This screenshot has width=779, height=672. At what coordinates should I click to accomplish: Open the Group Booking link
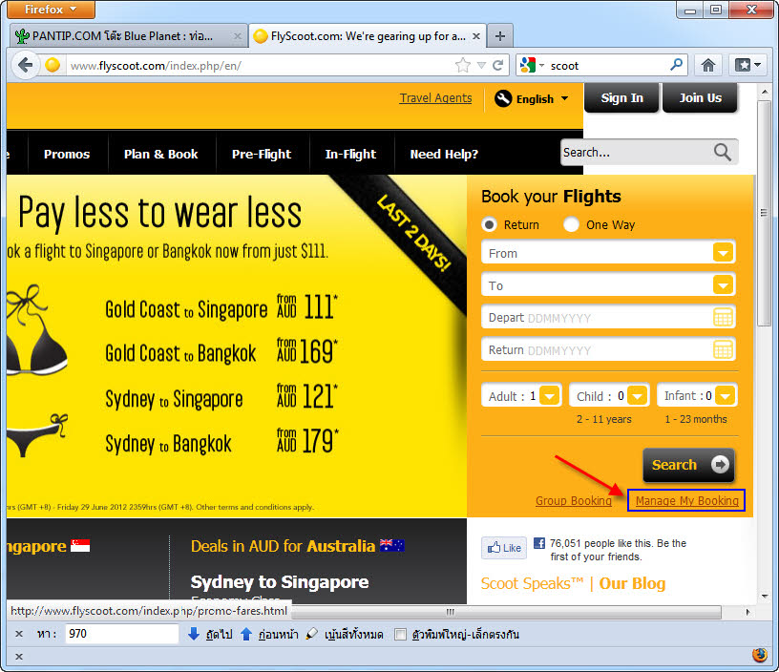point(574,500)
